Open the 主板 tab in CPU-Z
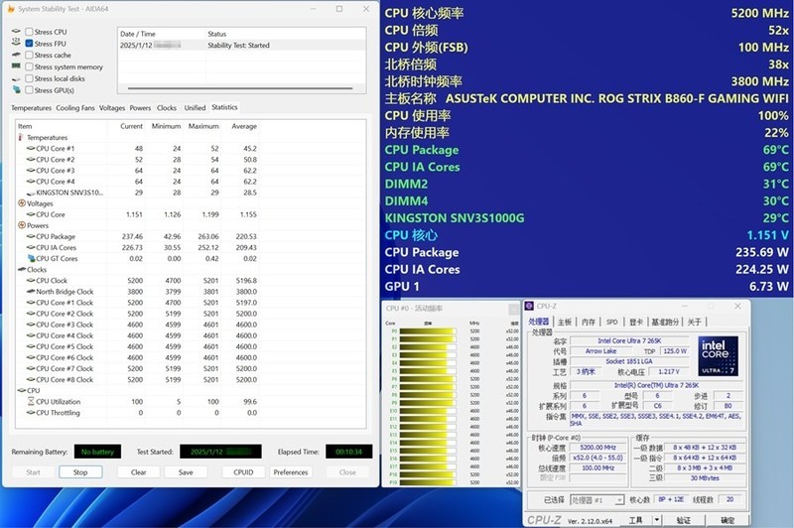Image resolution: width=794 pixels, height=528 pixels. (x=565, y=322)
